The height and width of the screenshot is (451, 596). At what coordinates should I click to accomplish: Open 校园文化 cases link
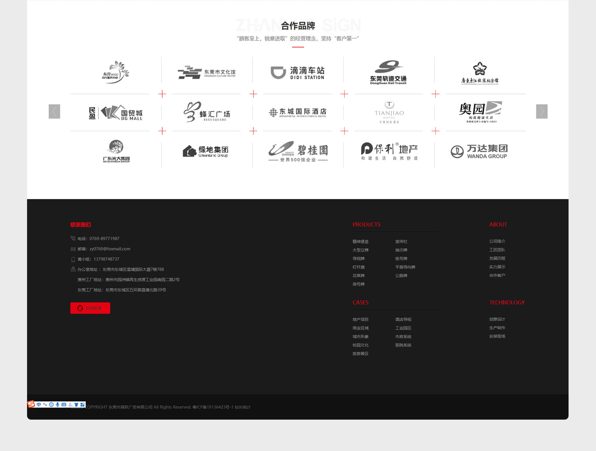click(360, 345)
